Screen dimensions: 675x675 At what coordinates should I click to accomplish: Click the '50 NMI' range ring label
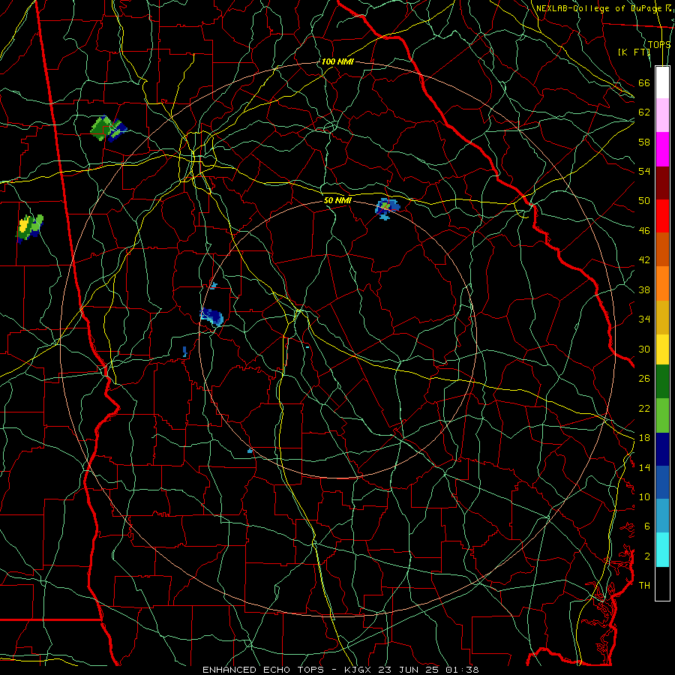pos(337,200)
